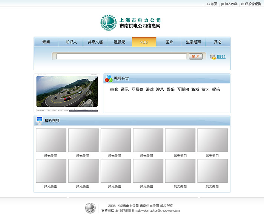
Task: Select the highlighted VOD tab
Action: point(144,42)
